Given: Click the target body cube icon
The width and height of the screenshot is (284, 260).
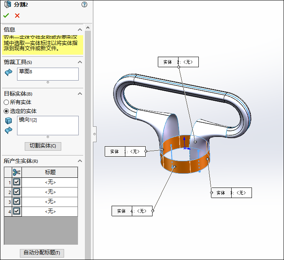Looking at the screenshot, I should 9,121.
